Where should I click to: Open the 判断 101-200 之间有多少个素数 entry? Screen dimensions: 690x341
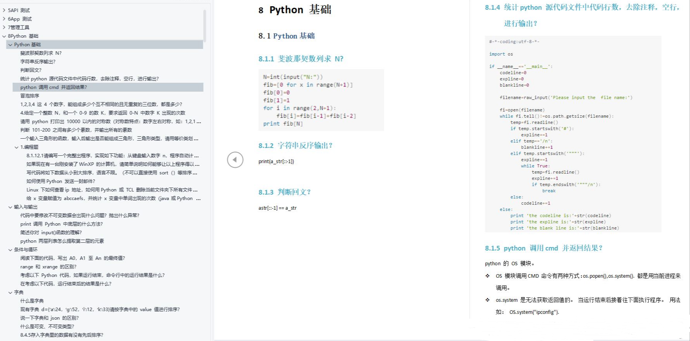click(76, 130)
